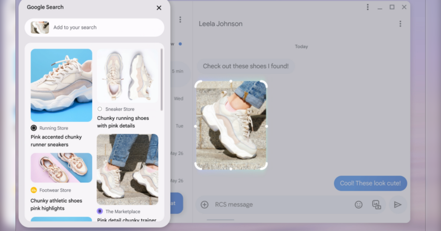This screenshot has height=231, width=441.
Task: Open Chunky running shoes with pink details link
Action: 123,122
